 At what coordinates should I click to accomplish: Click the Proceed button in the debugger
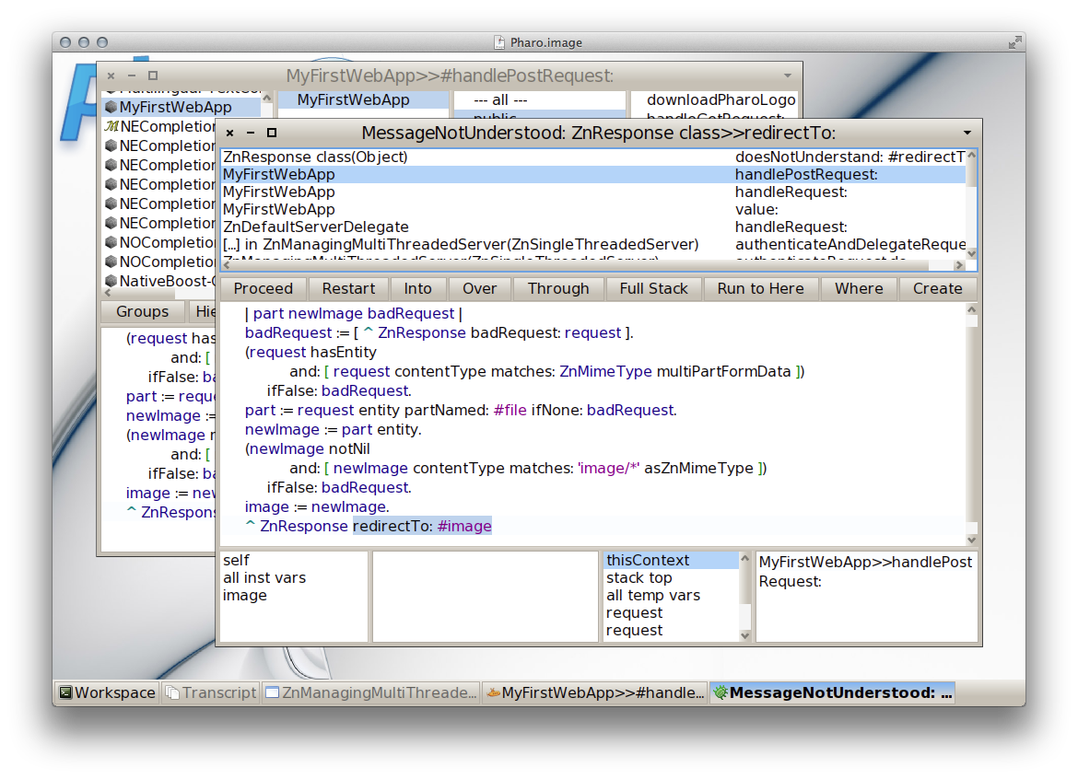point(264,288)
